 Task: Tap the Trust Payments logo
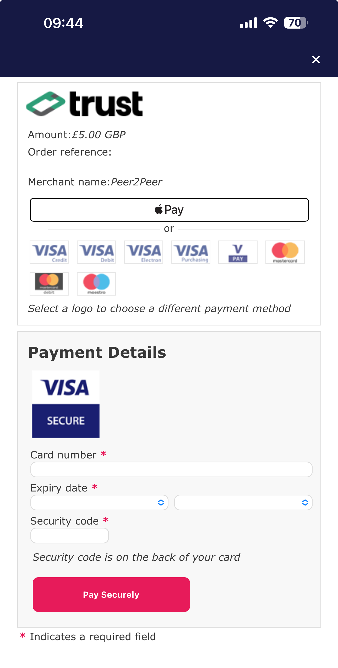(x=84, y=104)
